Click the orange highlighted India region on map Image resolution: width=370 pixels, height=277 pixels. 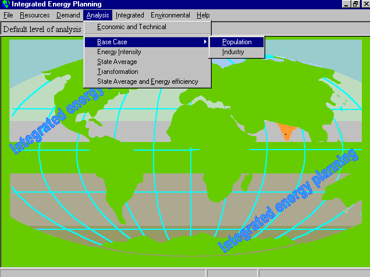[285, 130]
